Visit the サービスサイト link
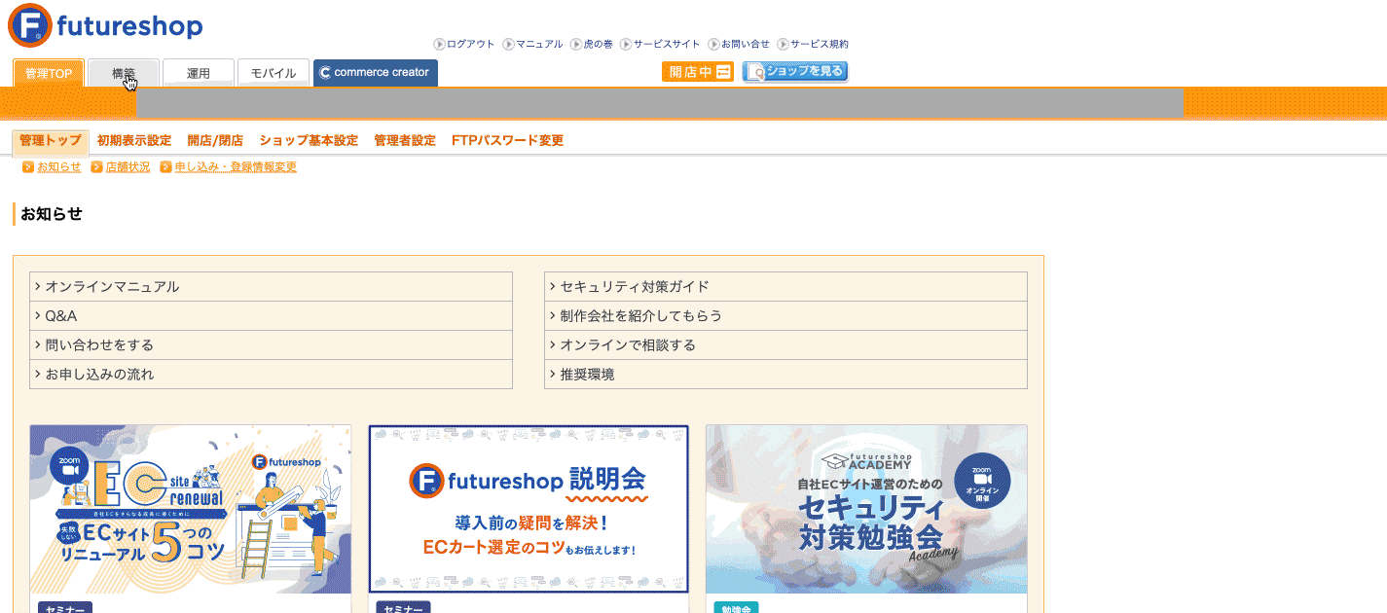1387x613 pixels. pos(667,44)
